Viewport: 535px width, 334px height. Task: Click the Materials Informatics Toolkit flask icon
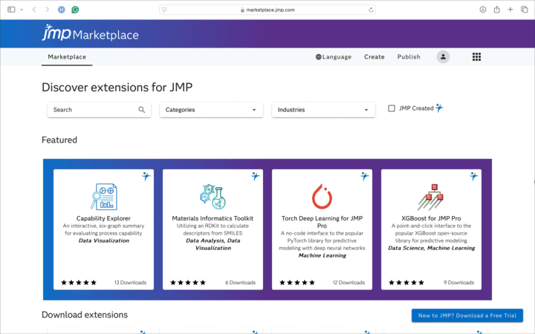213,196
